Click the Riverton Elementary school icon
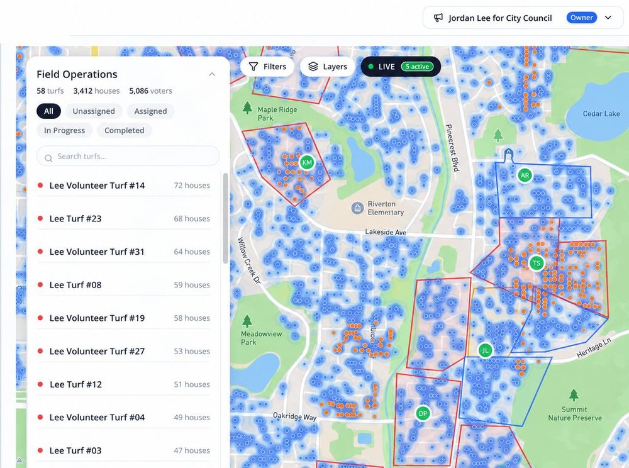629x468 pixels. pyautogui.click(x=357, y=208)
